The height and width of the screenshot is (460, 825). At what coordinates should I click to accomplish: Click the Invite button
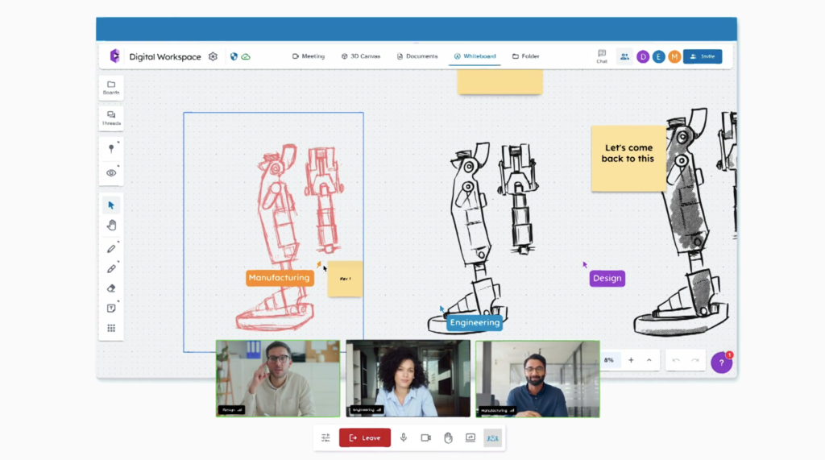tap(702, 56)
